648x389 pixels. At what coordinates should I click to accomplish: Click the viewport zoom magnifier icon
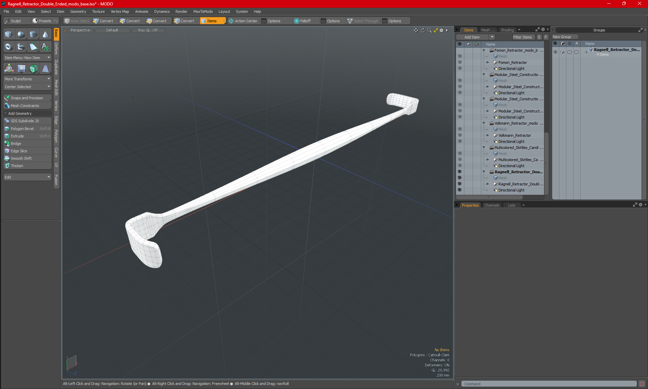[429, 30]
